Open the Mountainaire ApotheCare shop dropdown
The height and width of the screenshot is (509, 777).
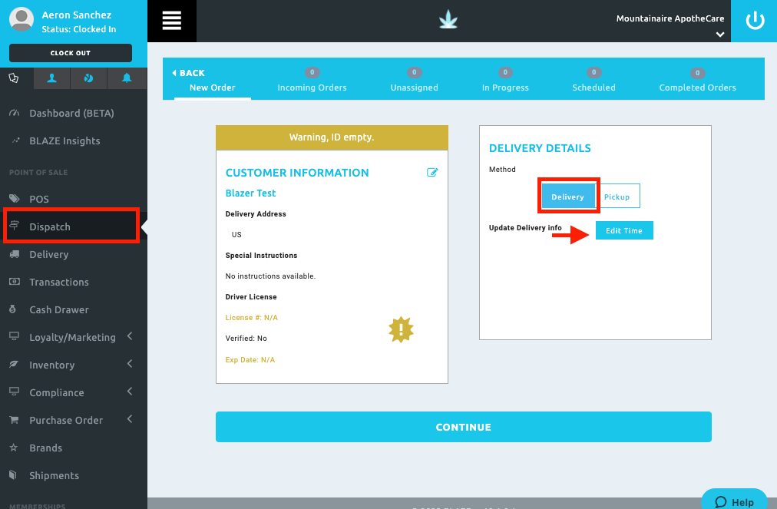[x=720, y=35]
